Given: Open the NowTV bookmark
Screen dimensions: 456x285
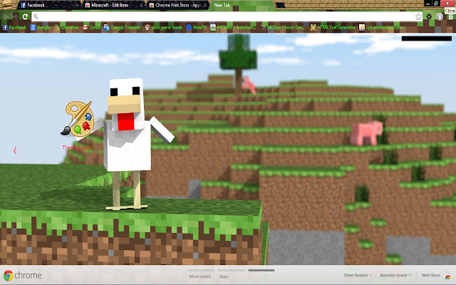Looking at the screenshot, I should [197, 28].
